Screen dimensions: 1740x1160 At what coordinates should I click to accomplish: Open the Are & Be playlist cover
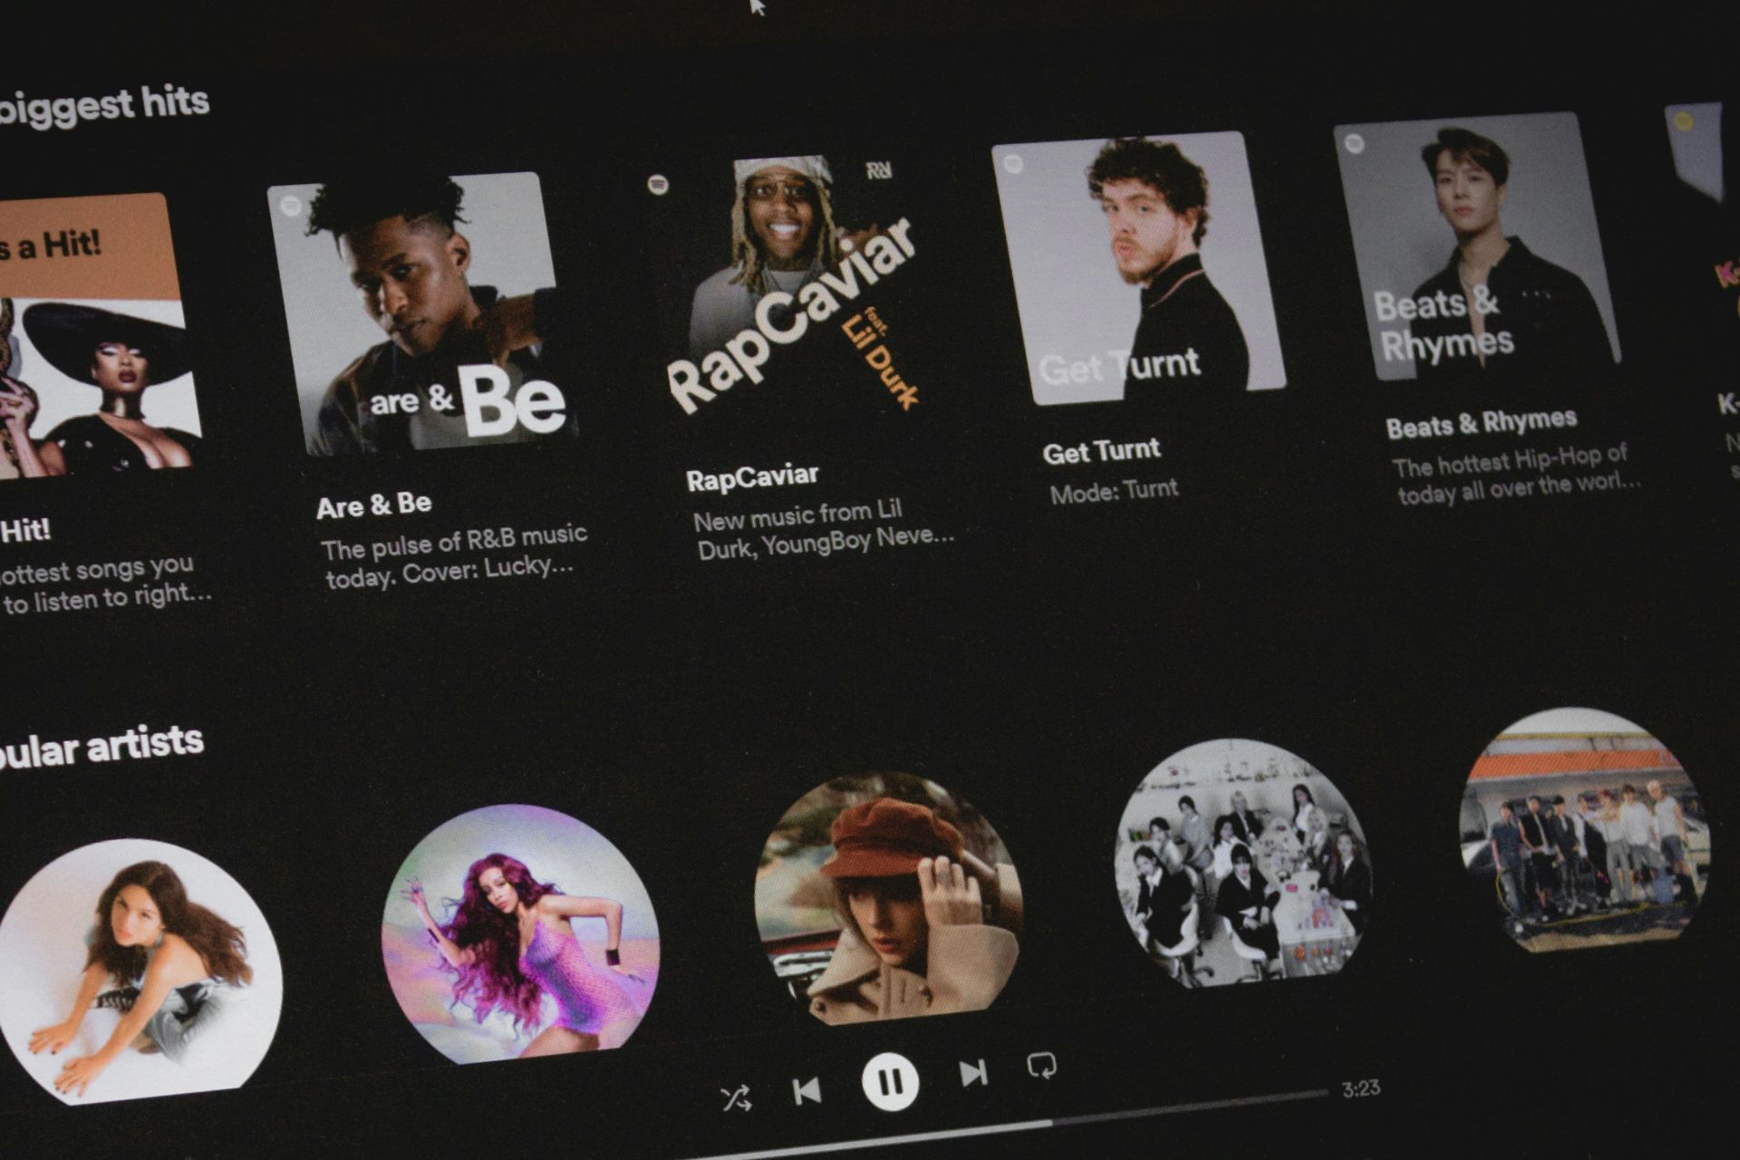(x=422, y=314)
